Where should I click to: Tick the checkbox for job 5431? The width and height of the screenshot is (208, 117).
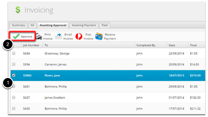(x=14, y=87)
